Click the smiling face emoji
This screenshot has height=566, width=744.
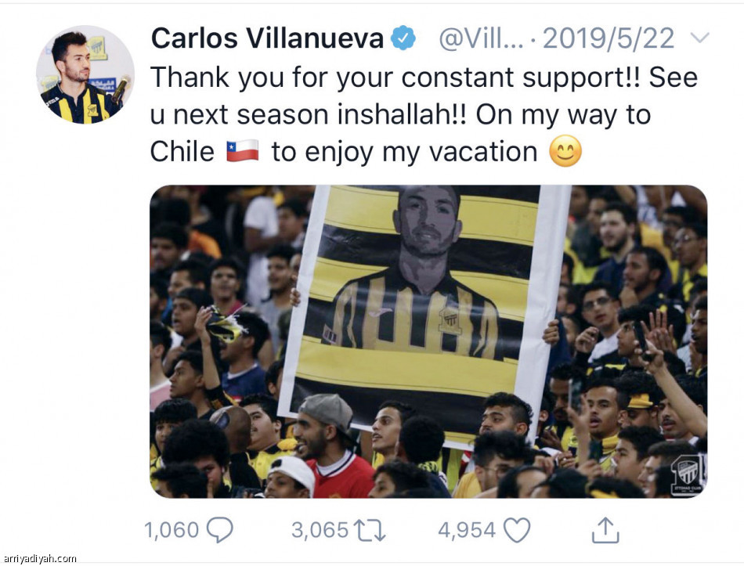point(565,151)
